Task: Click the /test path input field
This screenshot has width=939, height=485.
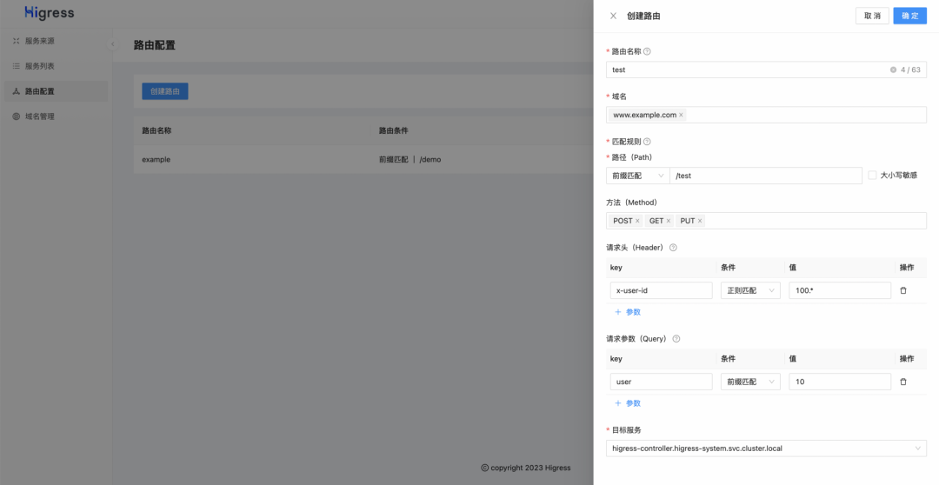Action: pos(765,176)
